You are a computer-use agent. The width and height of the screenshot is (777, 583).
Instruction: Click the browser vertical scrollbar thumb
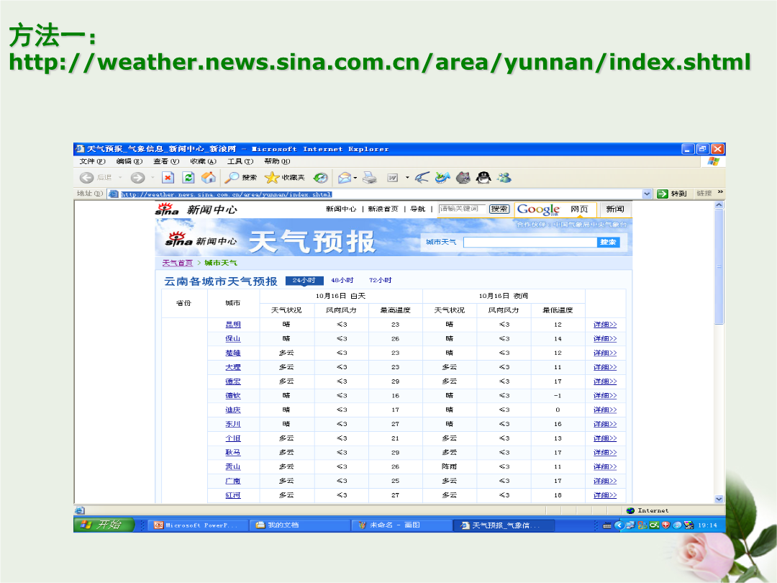[x=719, y=267]
